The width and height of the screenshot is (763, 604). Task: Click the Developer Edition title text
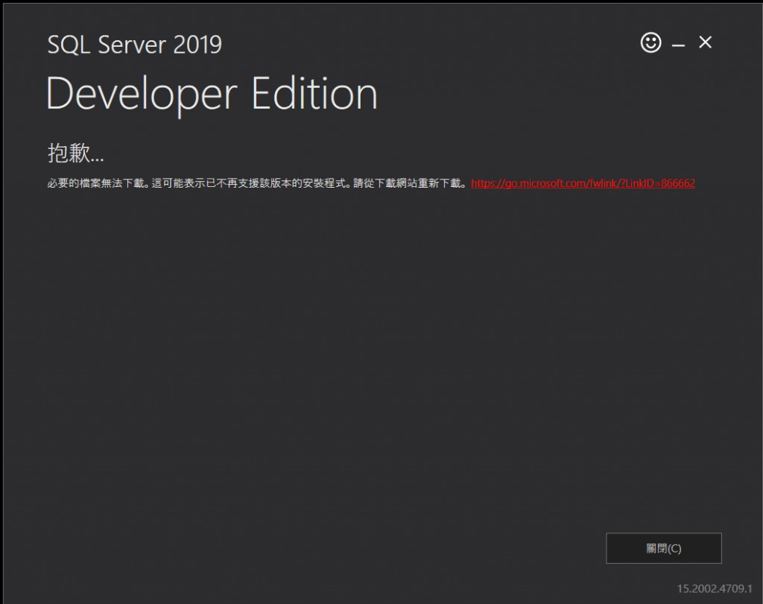tap(212, 94)
